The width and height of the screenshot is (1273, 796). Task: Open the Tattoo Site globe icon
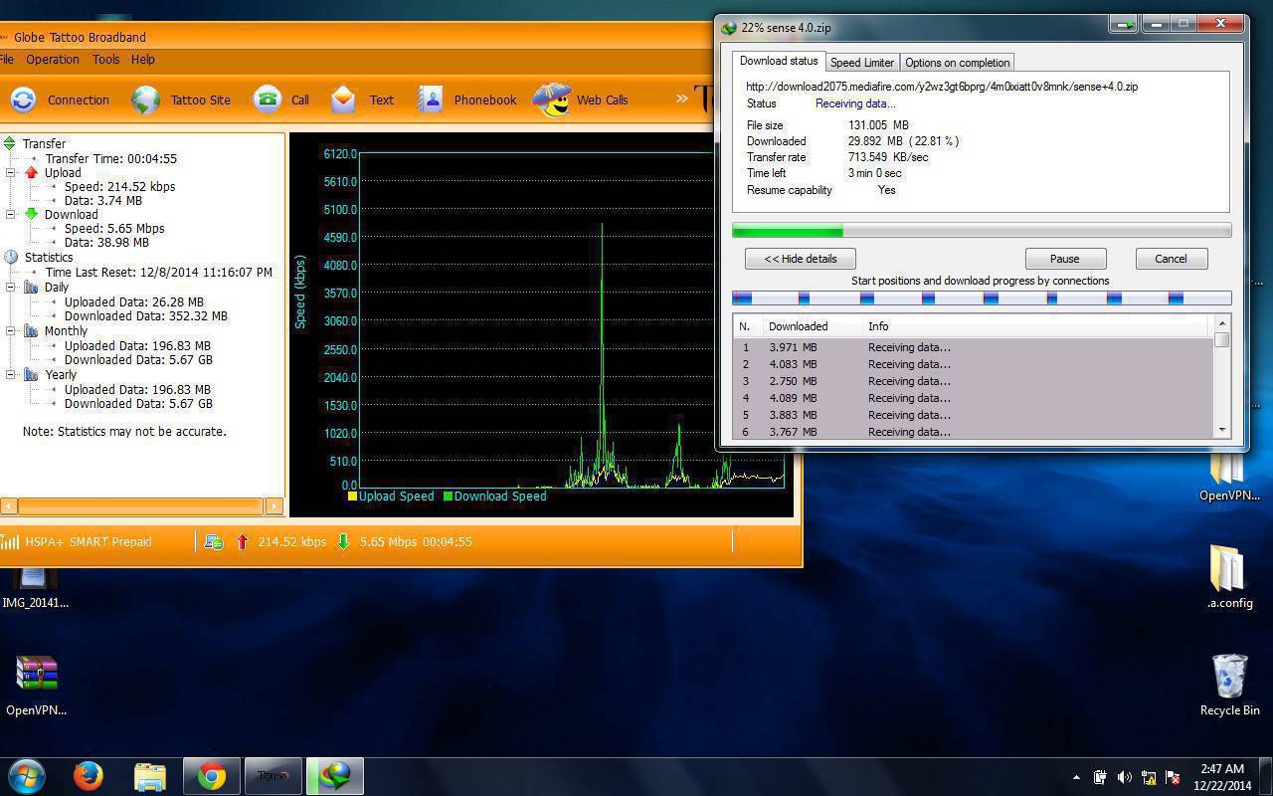[146, 99]
